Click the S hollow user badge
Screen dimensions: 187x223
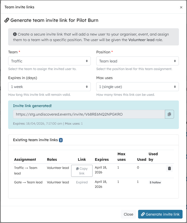pyautogui.click(x=155, y=182)
